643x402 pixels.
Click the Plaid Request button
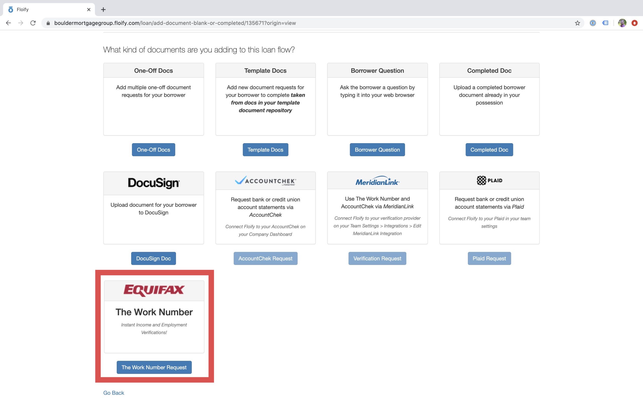[x=489, y=259]
